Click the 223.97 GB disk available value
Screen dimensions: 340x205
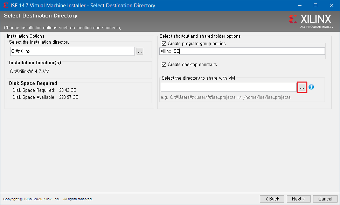coord(69,97)
